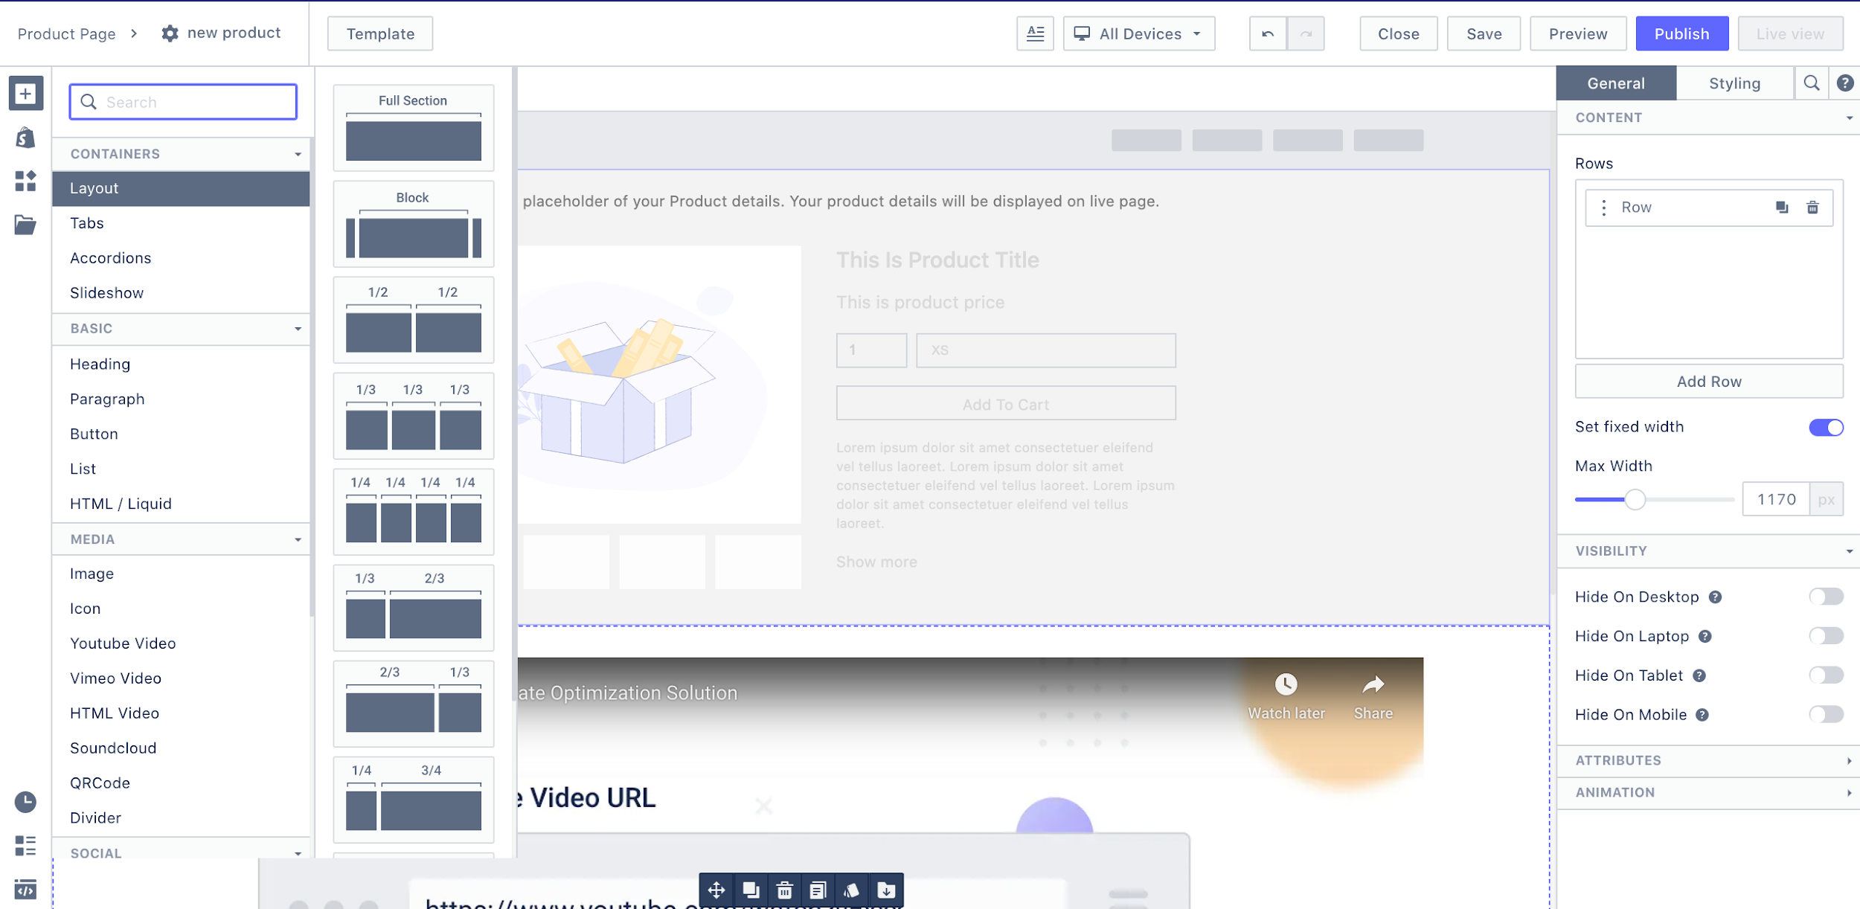The height and width of the screenshot is (909, 1860).
Task: Choose the Full Section layout thumbnail
Action: [x=413, y=128]
